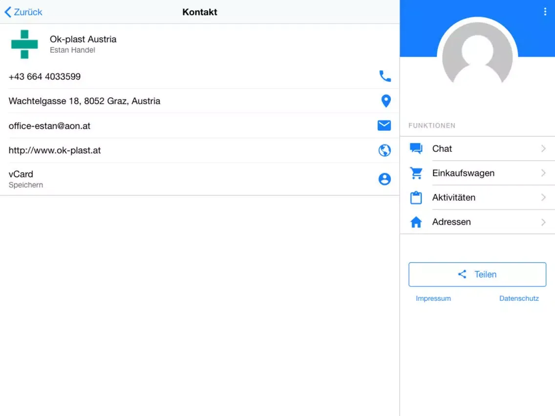This screenshot has height=416, width=555.
Task: Select the Einkaufswagen menu entry
Action: click(x=463, y=173)
